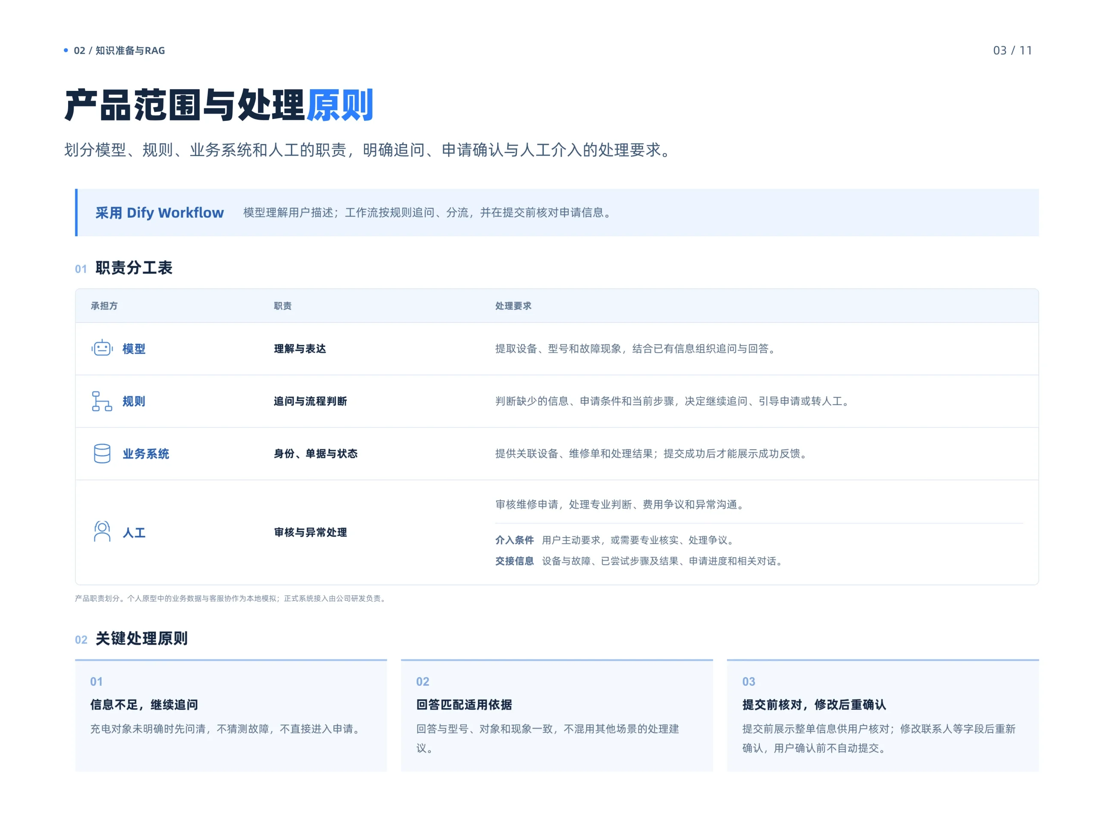
Task: Click the page indicator 03 / 11
Action: (1012, 51)
